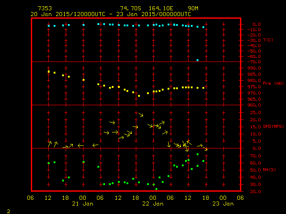Select the RH(%) humidity axis label
Viewport: 286px width, 214px height.
tap(270, 170)
